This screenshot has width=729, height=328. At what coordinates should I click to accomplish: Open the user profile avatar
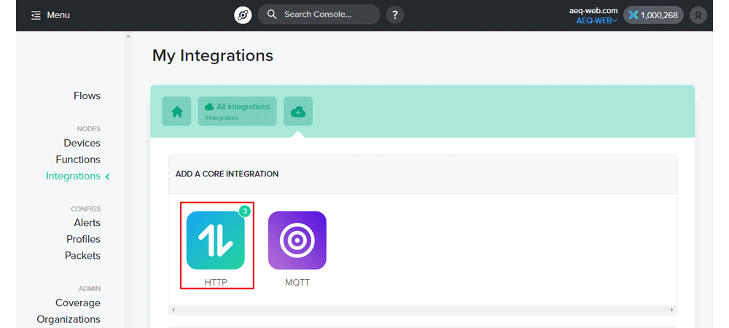pyautogui.click(x=698, y=15)
